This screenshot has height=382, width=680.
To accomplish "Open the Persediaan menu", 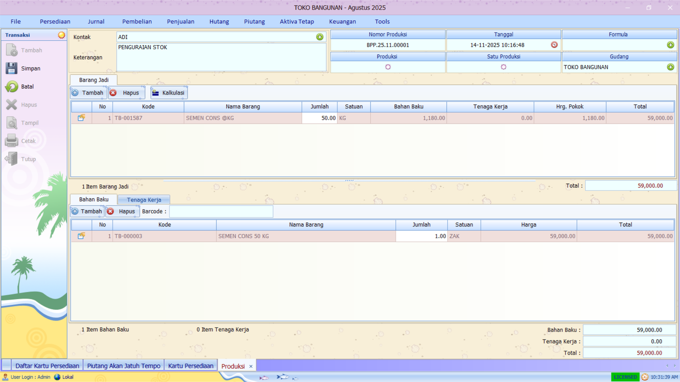I will pos(55,21).
